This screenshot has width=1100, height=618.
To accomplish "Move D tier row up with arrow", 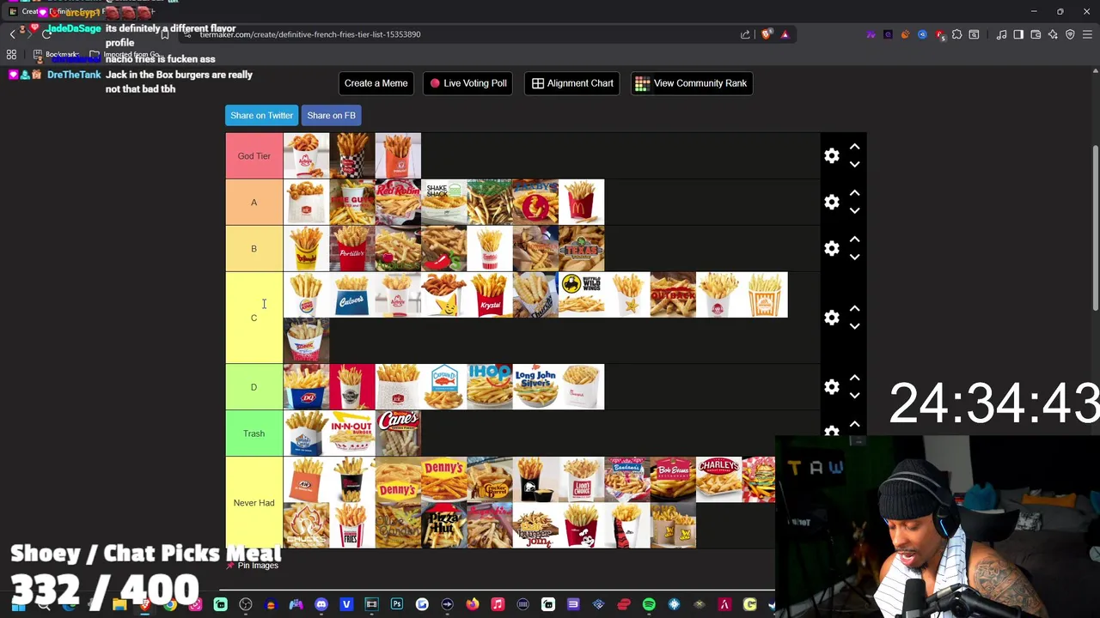I will point(854,379).
